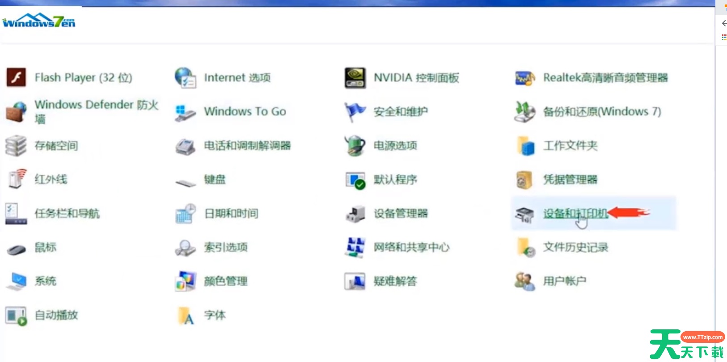Open the 安全和维护 link
The image size is (727, 362).
(x=401, y=112)
